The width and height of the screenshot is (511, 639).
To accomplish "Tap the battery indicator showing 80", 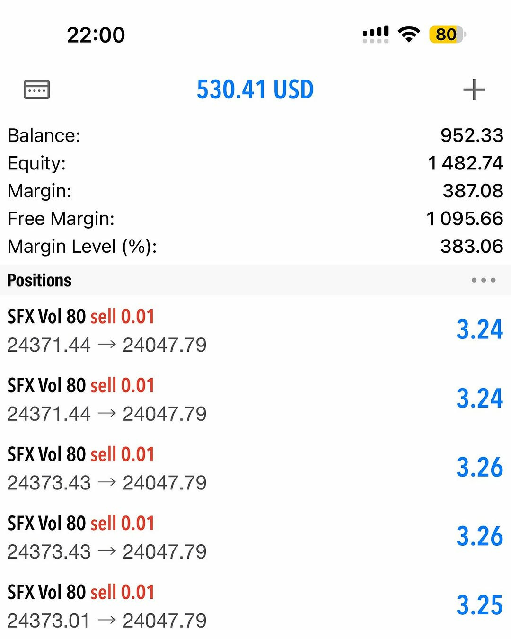I will coord(447,35).
